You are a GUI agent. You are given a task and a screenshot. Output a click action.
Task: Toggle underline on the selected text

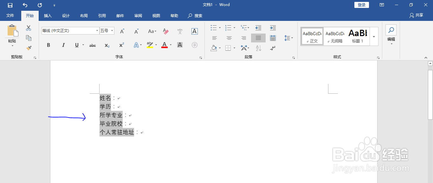point(76,45)
